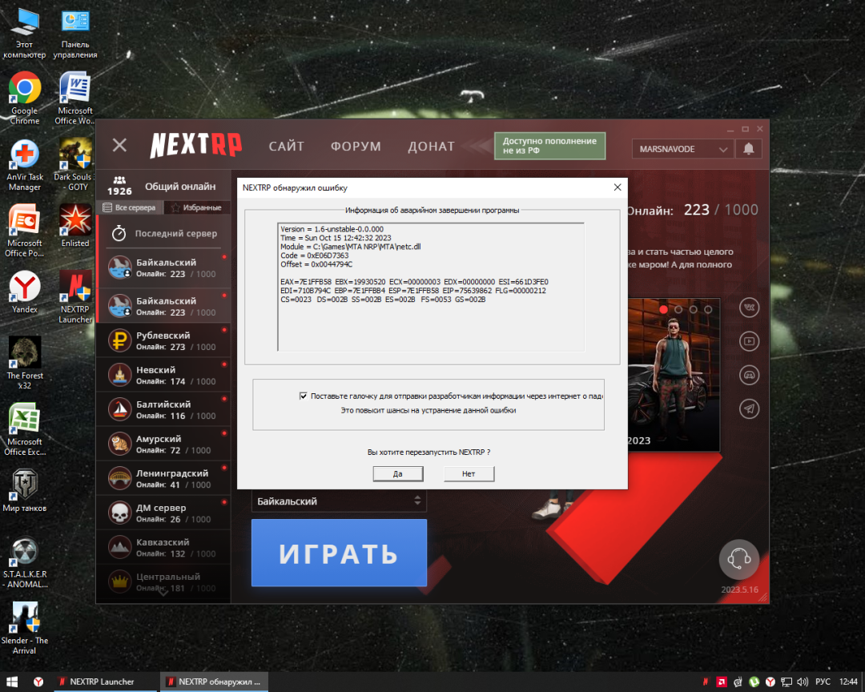Click inside the crash information text box

point(430,320)
